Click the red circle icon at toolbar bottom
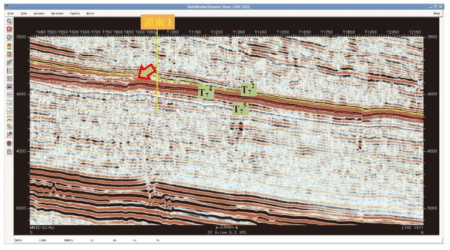 tap(10, 144)
